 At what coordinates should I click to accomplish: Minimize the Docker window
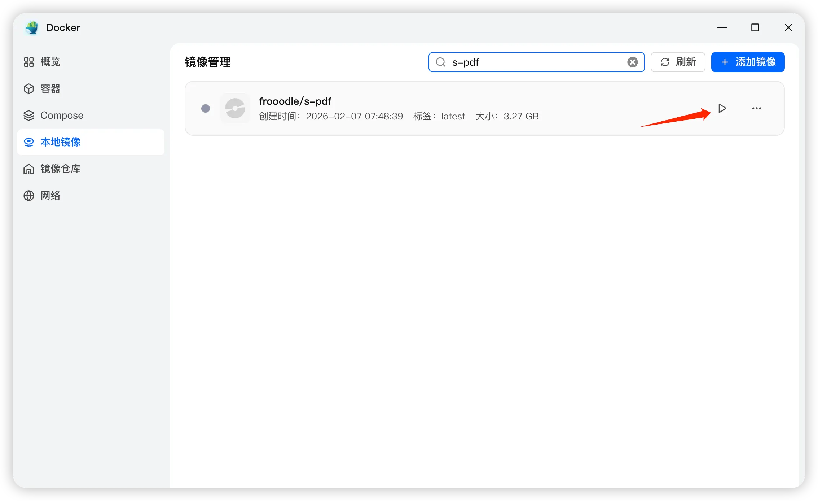coord(722,28)
